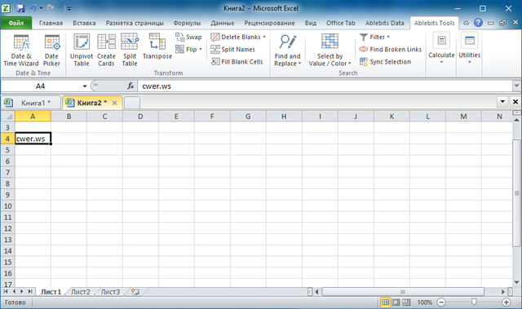Click the Select All corner button
Viewport: 522px width, 309px height.
[x=7, y=117]
